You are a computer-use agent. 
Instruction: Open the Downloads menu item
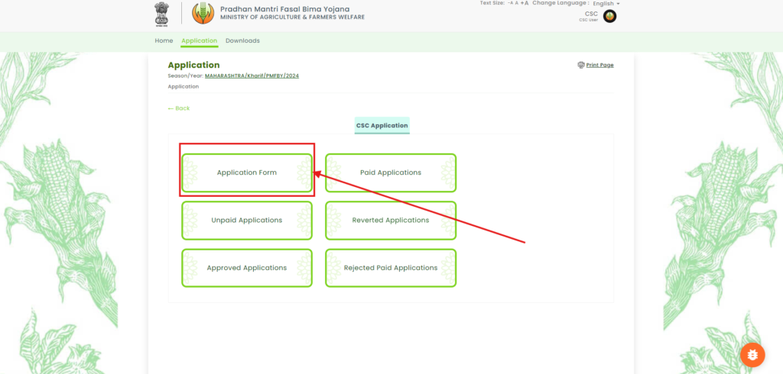[x=242, y=40]
